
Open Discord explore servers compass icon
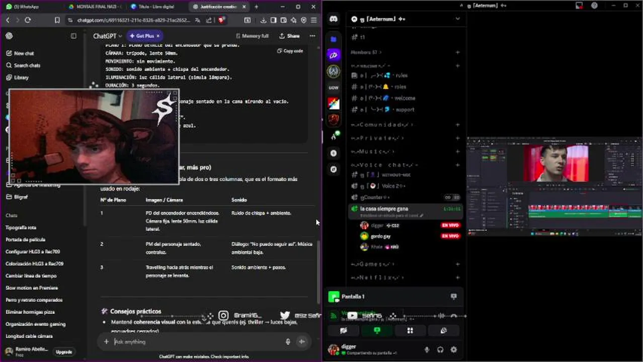(334, 170)
